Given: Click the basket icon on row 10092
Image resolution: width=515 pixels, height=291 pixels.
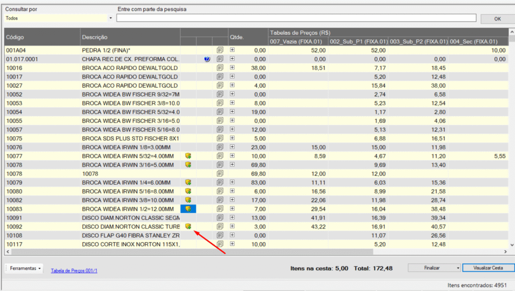Looking at the screenshot, I should pos(188,227).
